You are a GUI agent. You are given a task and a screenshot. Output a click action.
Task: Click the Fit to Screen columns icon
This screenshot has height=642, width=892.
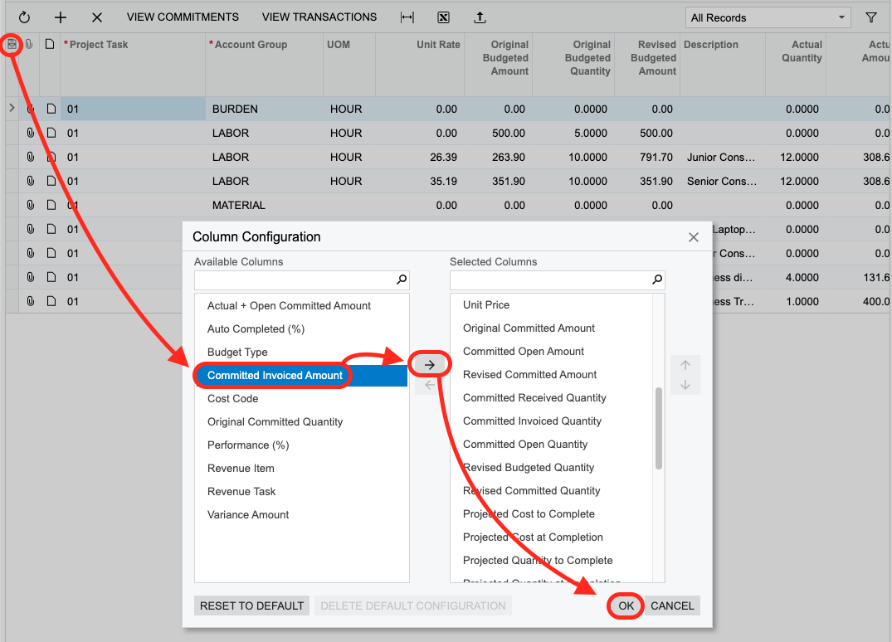407,17
